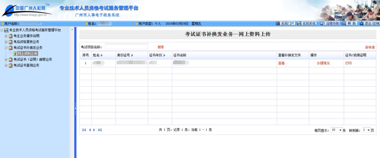The width and height of the screenshot is (380, 158).
Task: Expand the 考生业务操作说明 tree node
Action: click(x=6, y=36)
